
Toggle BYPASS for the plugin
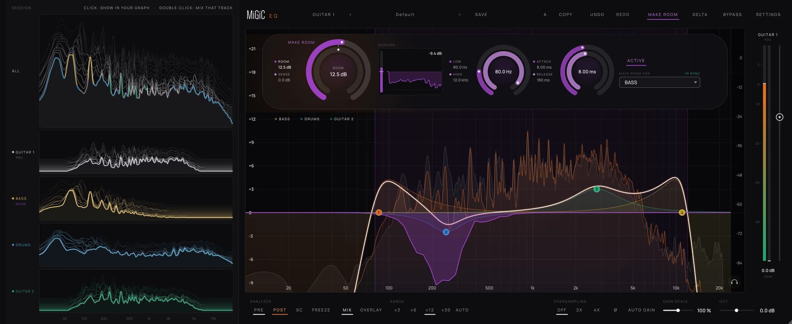coord(732,14)
